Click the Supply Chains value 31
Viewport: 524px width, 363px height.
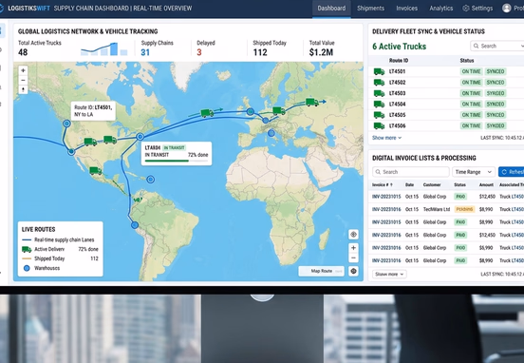click(x=145, y=52)
